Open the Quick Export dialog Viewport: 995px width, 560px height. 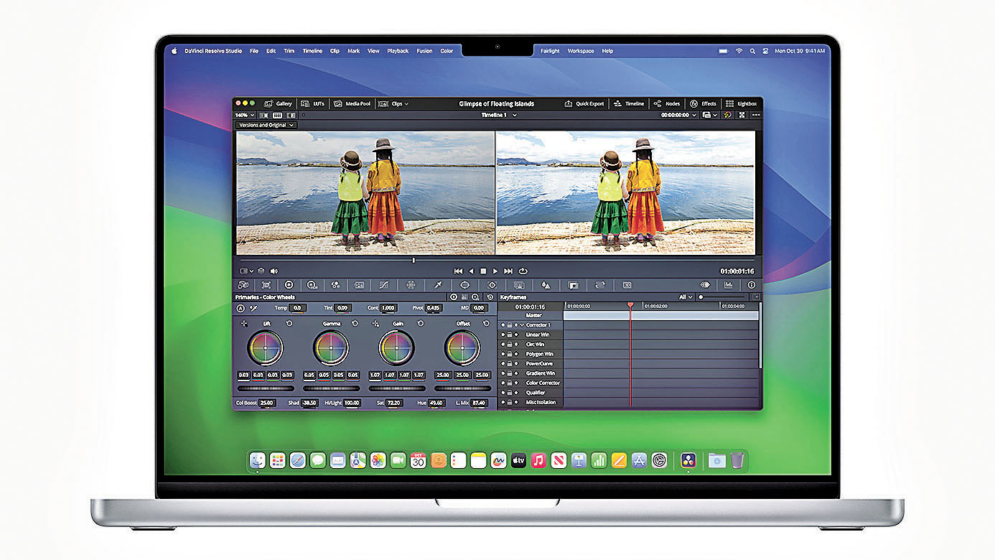point(584,103)
